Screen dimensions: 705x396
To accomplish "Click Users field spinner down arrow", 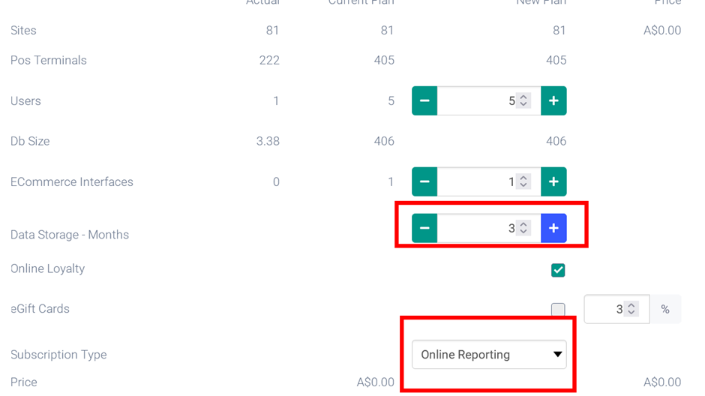I will (523, 105).
